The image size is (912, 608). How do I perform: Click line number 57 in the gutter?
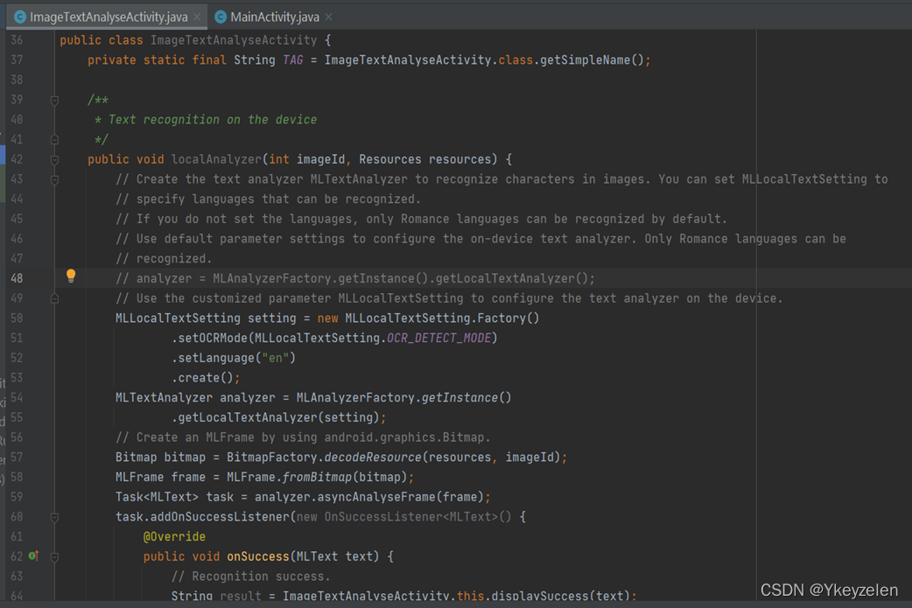point(17,458)
